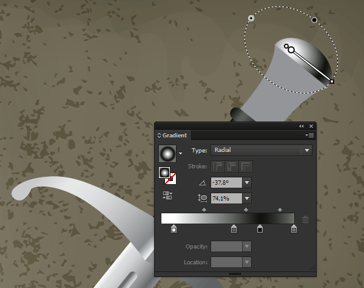Click the aspect ratio field showing 74,1%
Screen dimensions: 364x288
(226, 199)
